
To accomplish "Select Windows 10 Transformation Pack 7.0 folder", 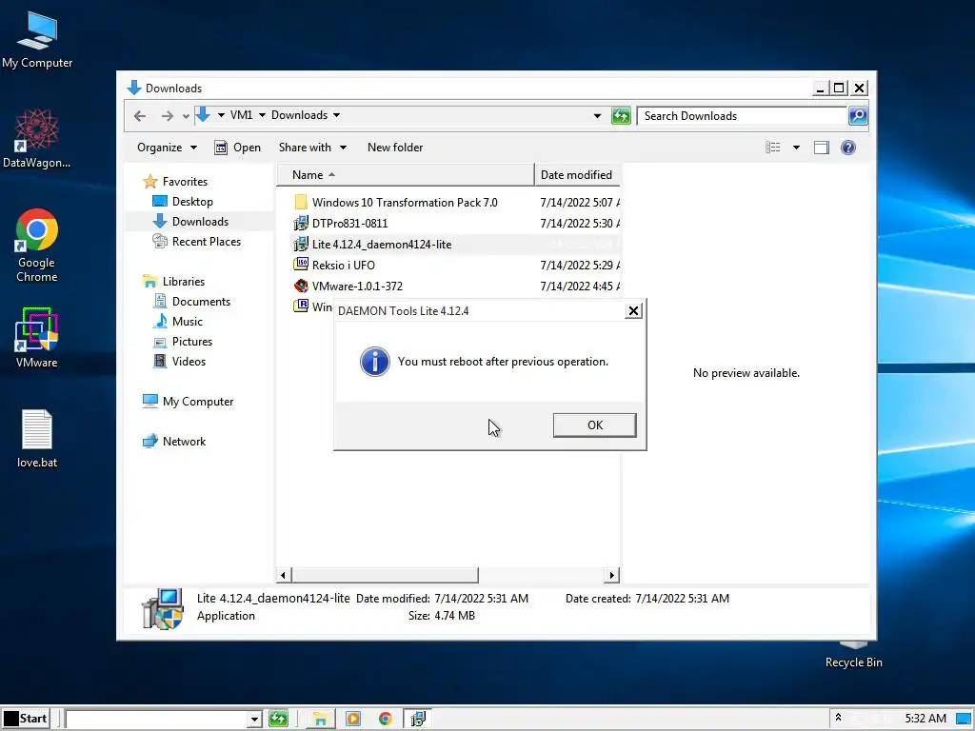I will [x=405, y=203].
